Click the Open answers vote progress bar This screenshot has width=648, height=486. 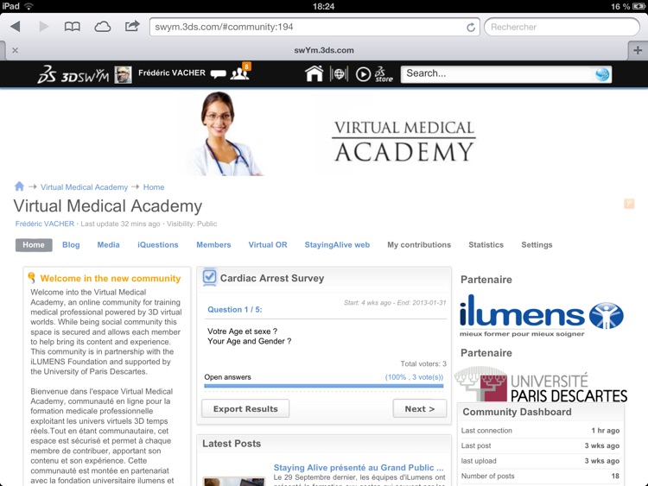(x=324, y=386)
